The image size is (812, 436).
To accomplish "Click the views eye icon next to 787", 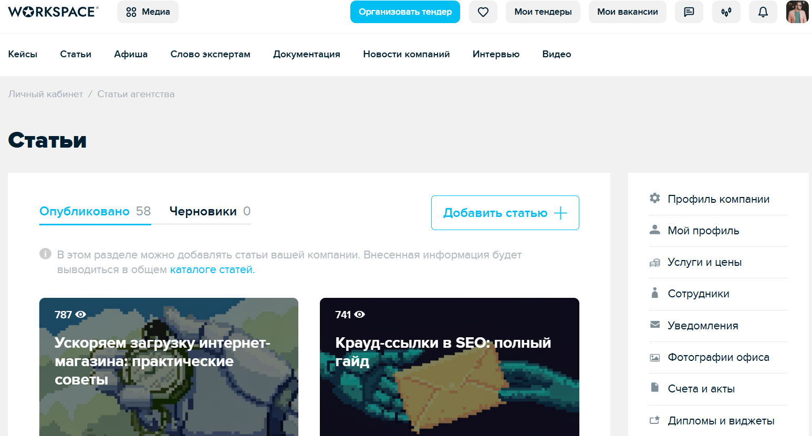I will point(80,314).
